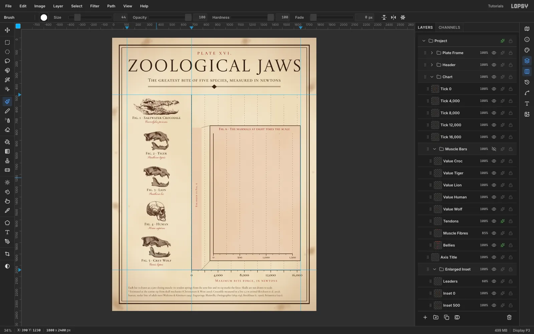Collapse the Chart group
The image size is (534, 334).
pos(432,77)
